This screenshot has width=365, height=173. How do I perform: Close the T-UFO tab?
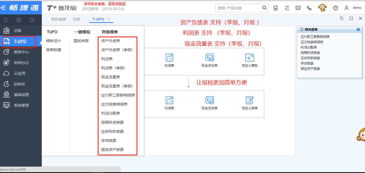coord(109,19)
